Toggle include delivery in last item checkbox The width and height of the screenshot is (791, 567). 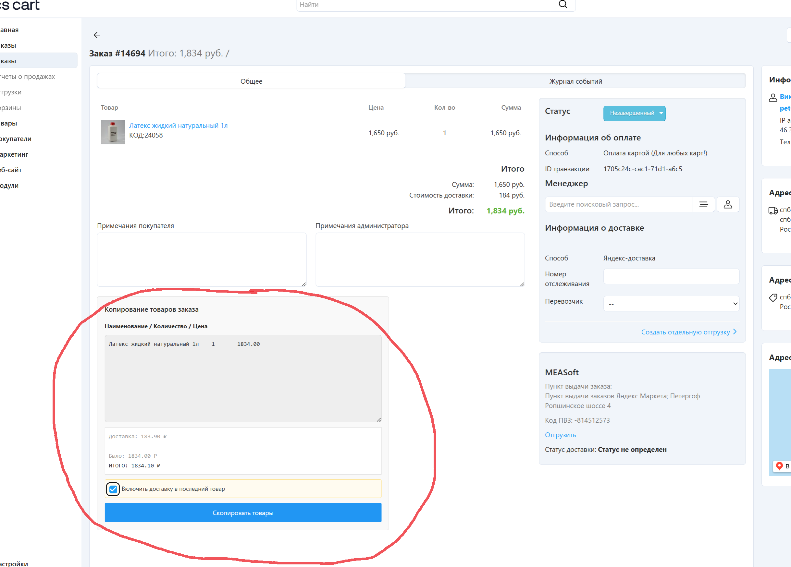[113, 489]
